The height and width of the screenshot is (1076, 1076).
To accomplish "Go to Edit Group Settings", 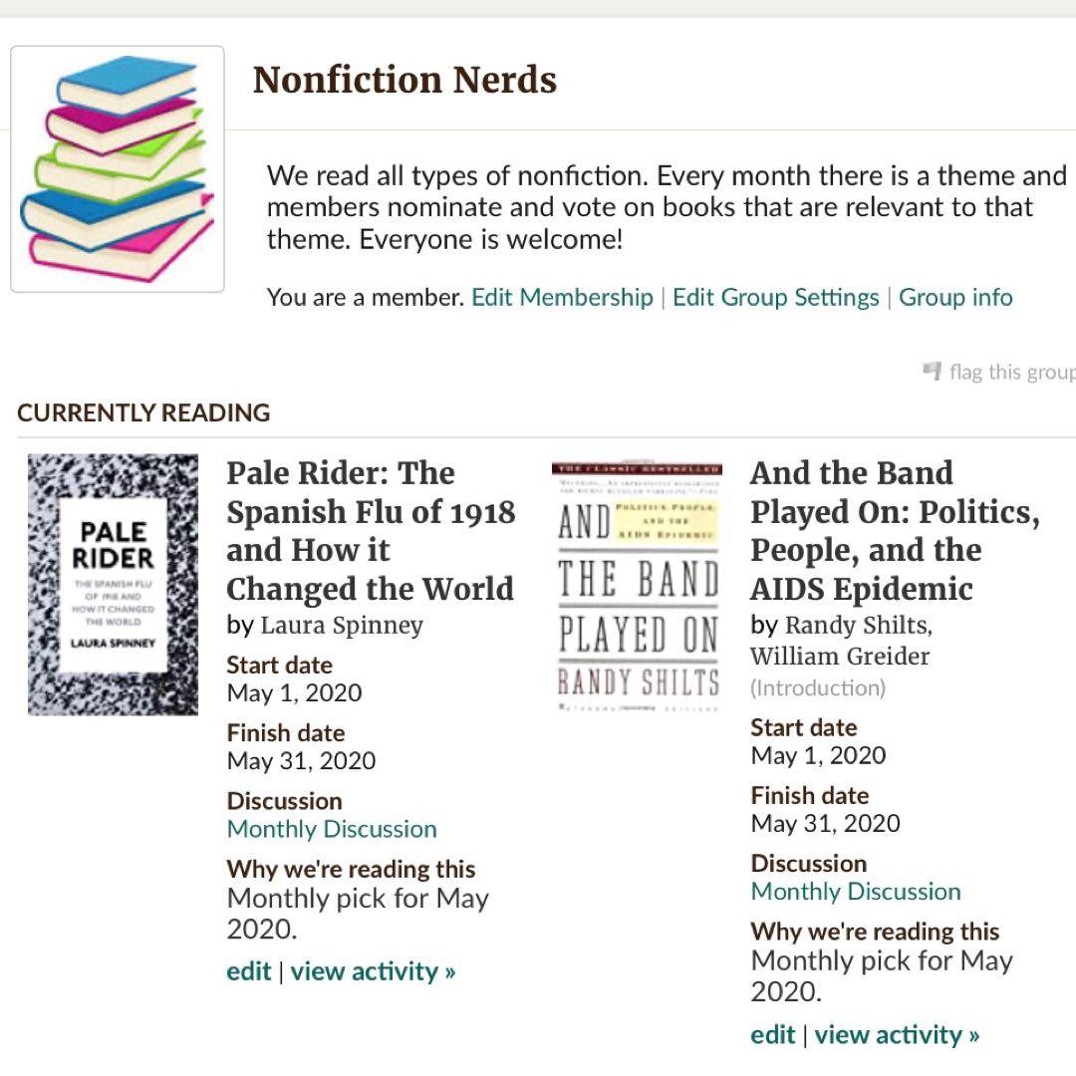I will pyautogui.click(x=775, y=298).
